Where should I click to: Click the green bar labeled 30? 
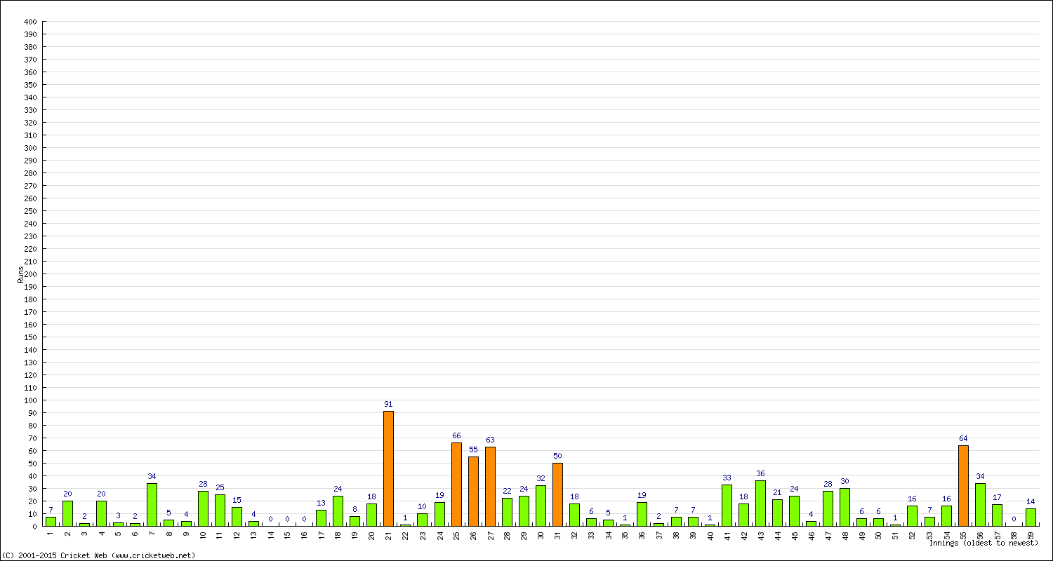845,507
